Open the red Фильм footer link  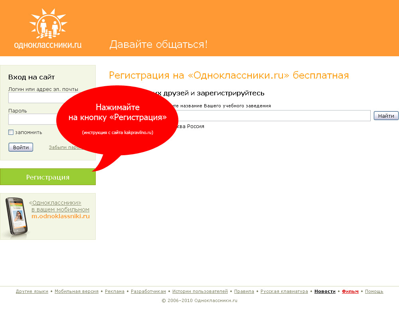pyautogui.click(x=350, y=291)
